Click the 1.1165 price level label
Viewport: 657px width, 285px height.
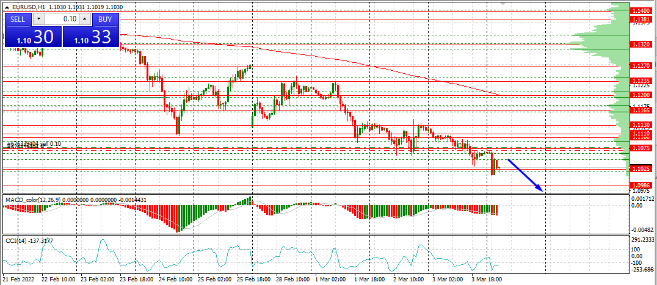pyautogui.click(x=641, y=110)
